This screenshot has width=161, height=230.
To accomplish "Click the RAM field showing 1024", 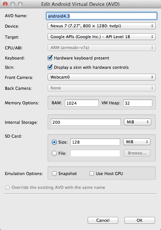I will coord(82,103).
